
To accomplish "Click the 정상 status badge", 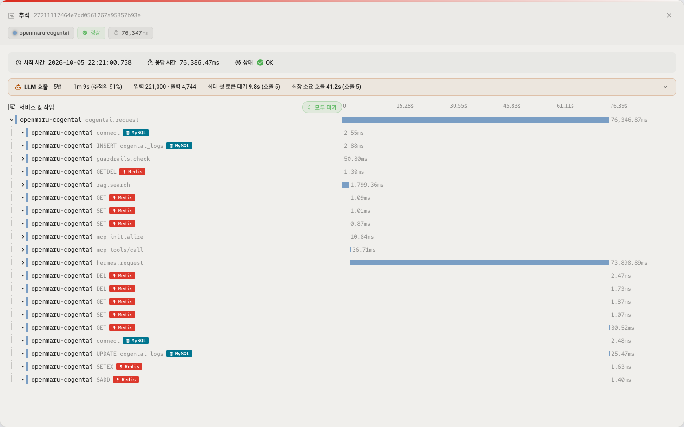I will 91,33.
